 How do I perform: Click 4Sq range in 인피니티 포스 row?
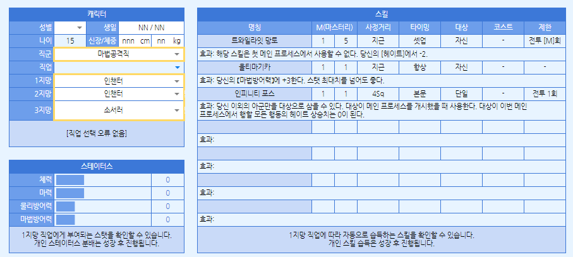pos(378,94)
